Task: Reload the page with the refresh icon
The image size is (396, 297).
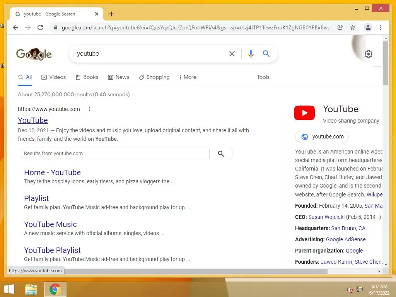Action: pos(40,27)
